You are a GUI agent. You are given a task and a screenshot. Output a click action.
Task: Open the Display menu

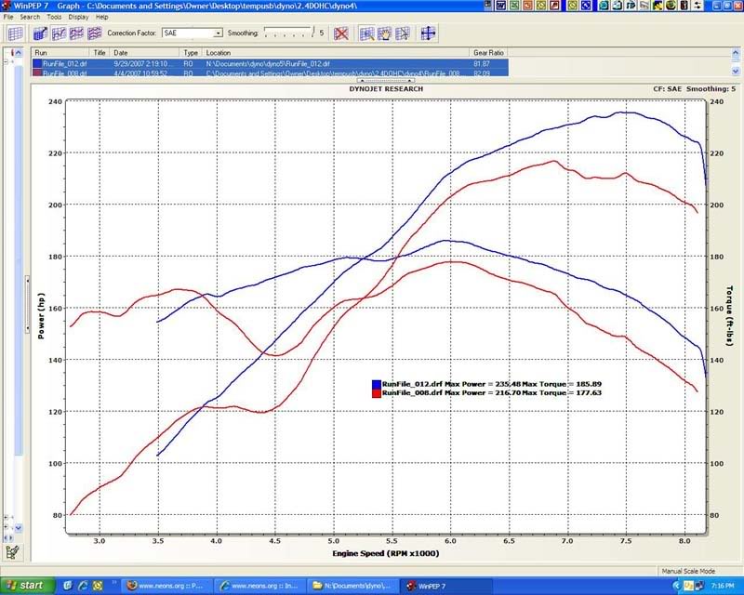(x=78, y=17)
